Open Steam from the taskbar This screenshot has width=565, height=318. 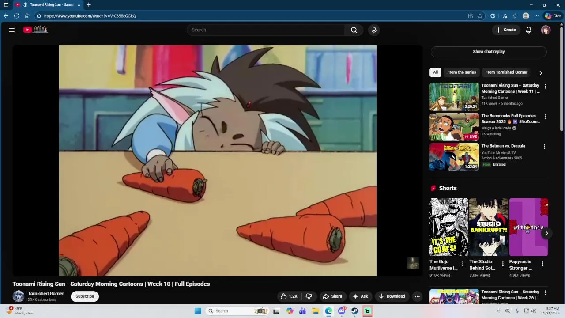point(354,311)
